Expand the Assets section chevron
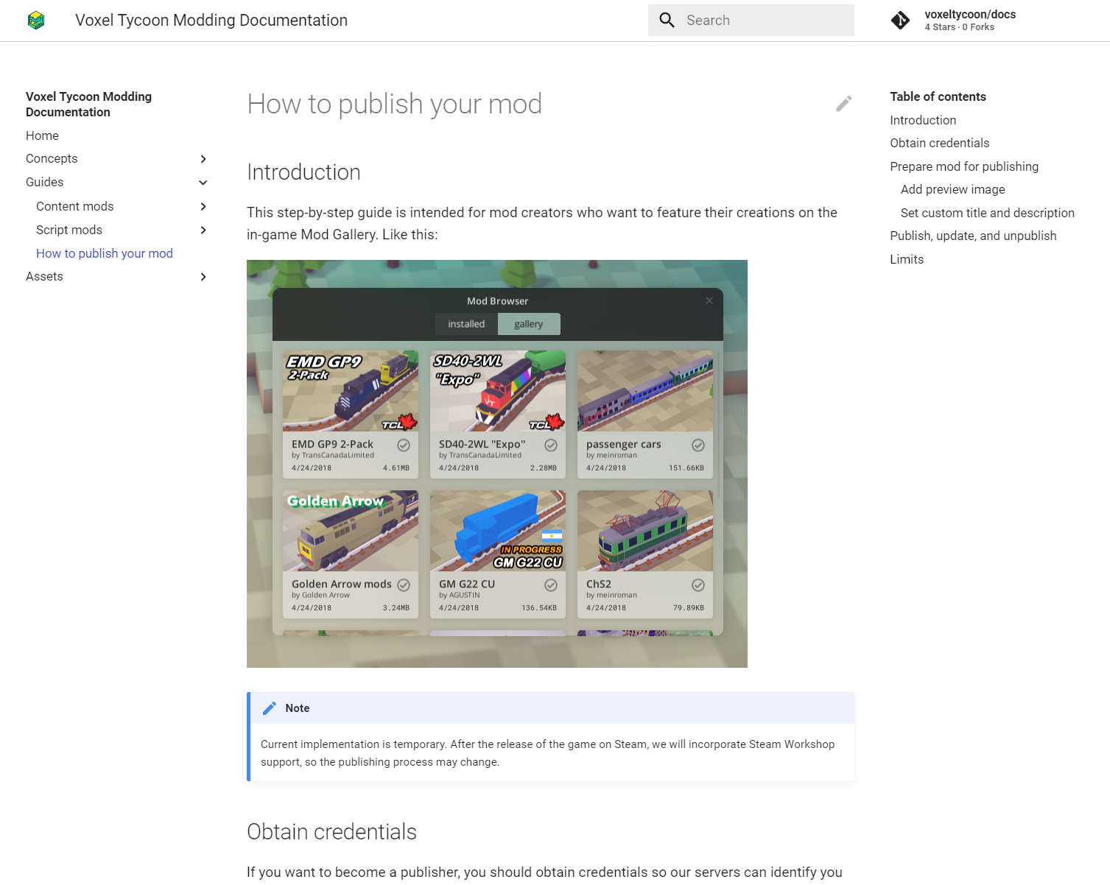Image resolution: width=1110 pixels, height=885 pixels. (203, 277)
